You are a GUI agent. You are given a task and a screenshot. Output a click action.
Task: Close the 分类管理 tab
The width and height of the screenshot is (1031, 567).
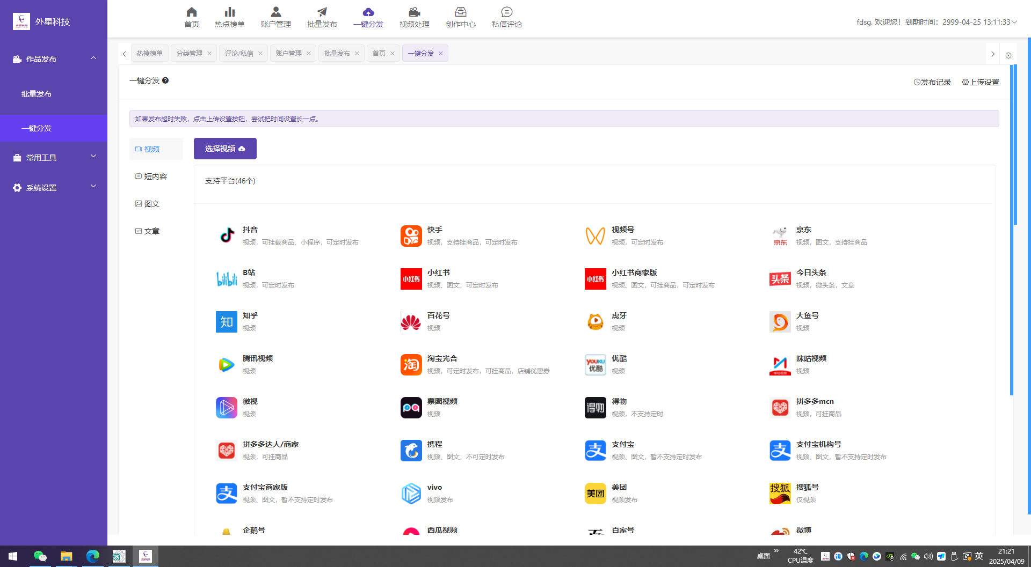(x=209, y=54)
